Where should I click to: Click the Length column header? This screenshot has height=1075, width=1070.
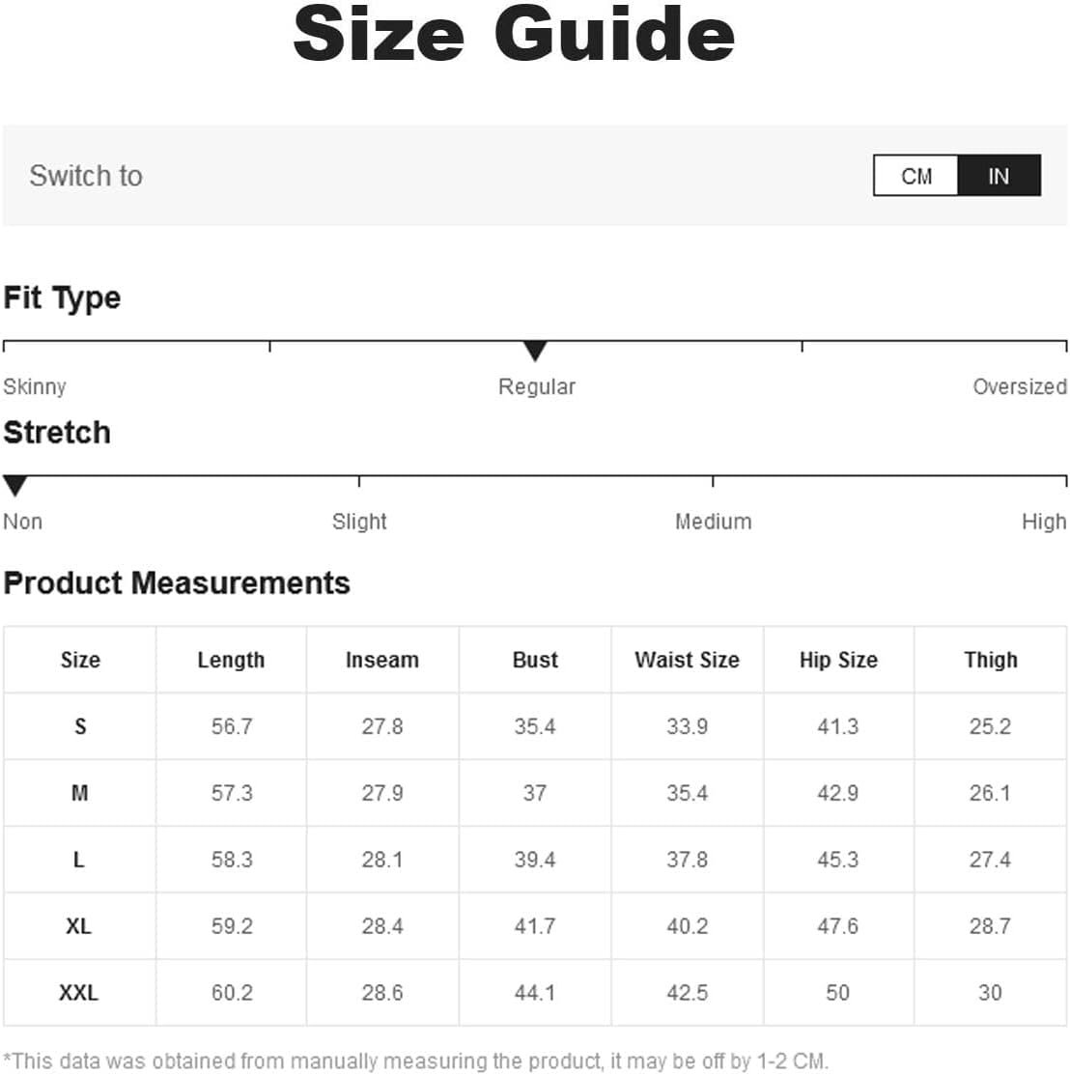231,660
